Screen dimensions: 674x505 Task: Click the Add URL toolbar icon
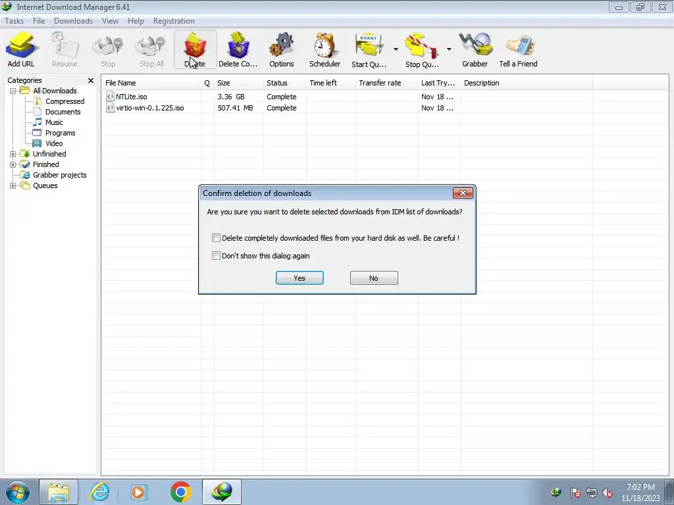point(20,49)
